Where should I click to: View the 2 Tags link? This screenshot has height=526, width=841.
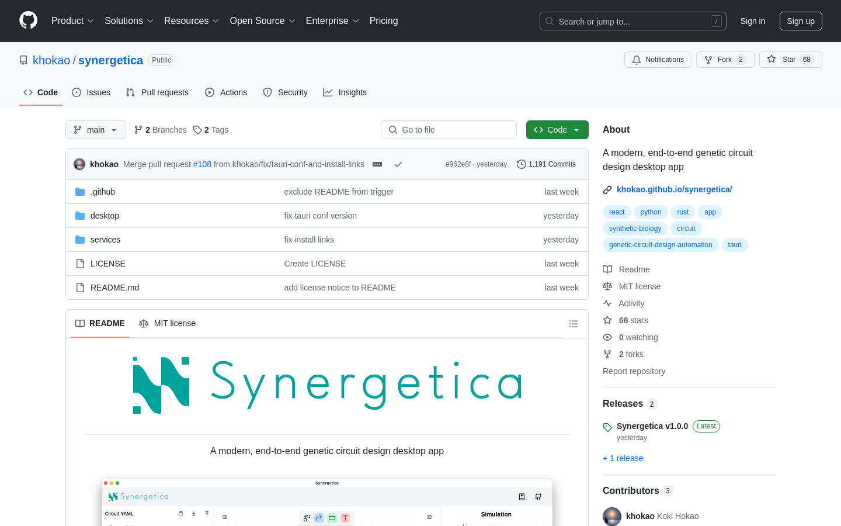pos(211,130)
